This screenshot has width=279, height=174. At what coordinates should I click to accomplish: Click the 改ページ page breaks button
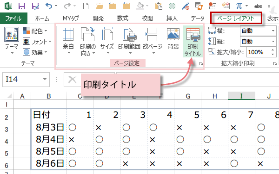tap(153, 41)
